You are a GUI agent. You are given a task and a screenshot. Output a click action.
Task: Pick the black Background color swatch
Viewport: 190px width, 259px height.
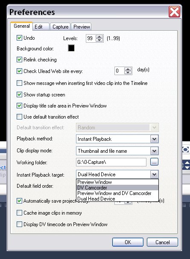click(x=71, y=48)
